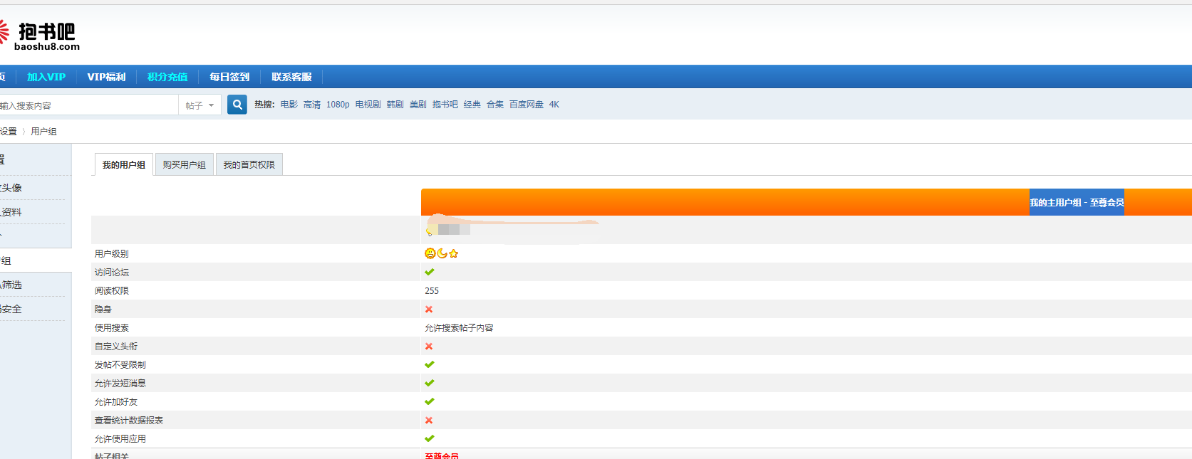Open the 联系客服 menu item
The height and width of the screenshot is (459, 1192).
tap(291, 77)
